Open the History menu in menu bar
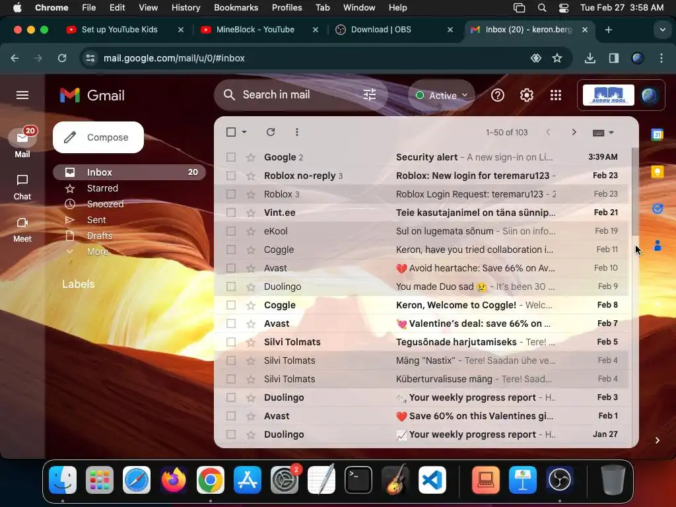 pyautogui.click(x=186, y=8)
